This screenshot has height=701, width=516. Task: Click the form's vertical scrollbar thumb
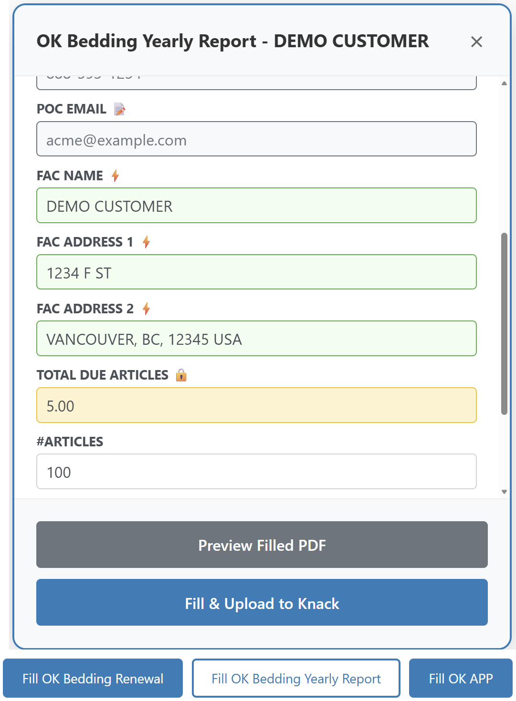[504, 324]
